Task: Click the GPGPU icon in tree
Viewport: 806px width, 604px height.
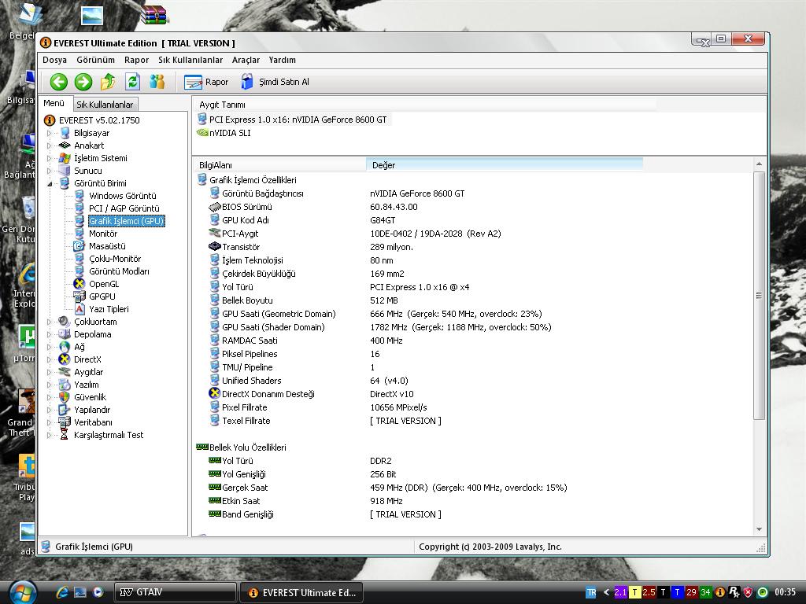Action: (x=79, y=296)
